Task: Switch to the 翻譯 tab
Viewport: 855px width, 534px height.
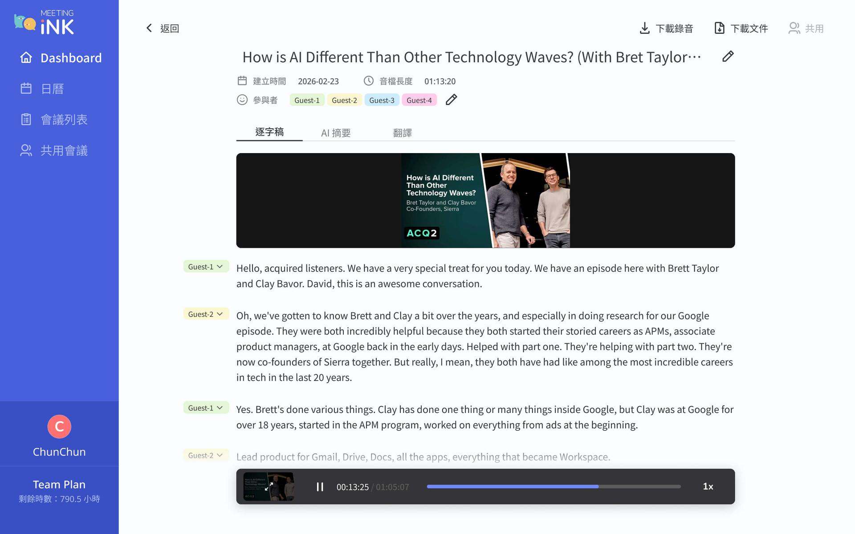Action: (402, 133)
